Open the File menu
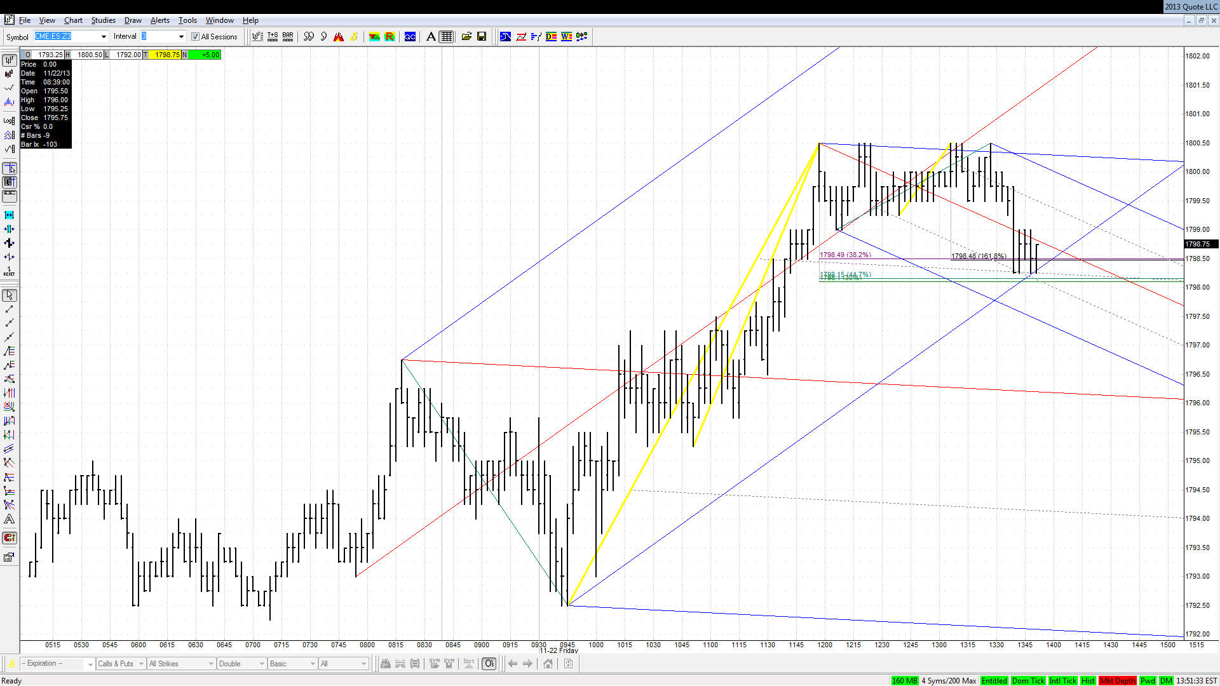 tap(25, 20)
